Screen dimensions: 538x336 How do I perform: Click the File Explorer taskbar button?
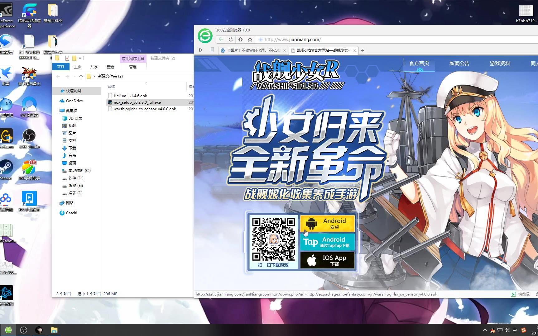point(54,330)
